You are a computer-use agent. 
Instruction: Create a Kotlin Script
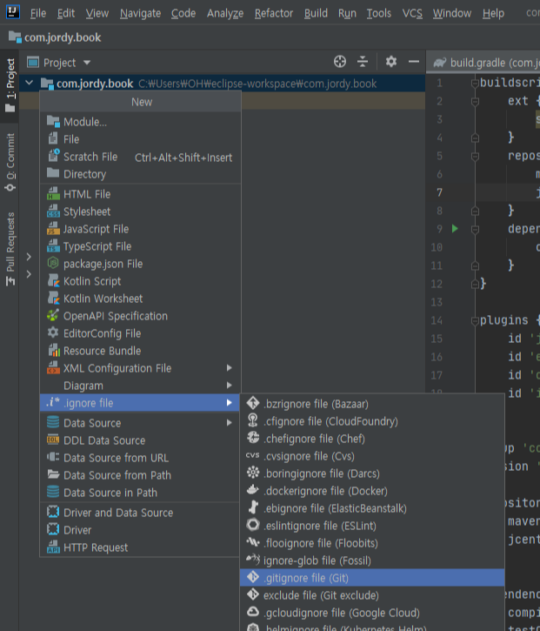pos(140,281)
